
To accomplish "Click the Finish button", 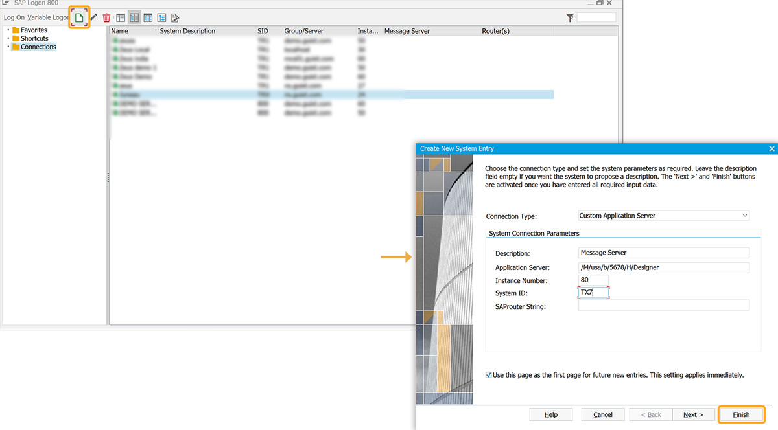I will [x=741, y=414].
